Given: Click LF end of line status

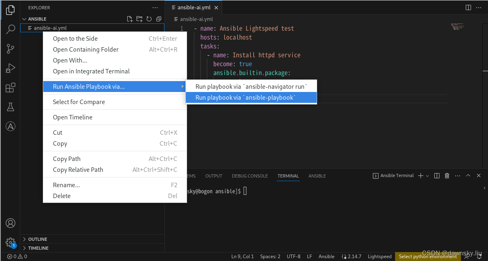Looking at the screenshot, I should point(309,257).
